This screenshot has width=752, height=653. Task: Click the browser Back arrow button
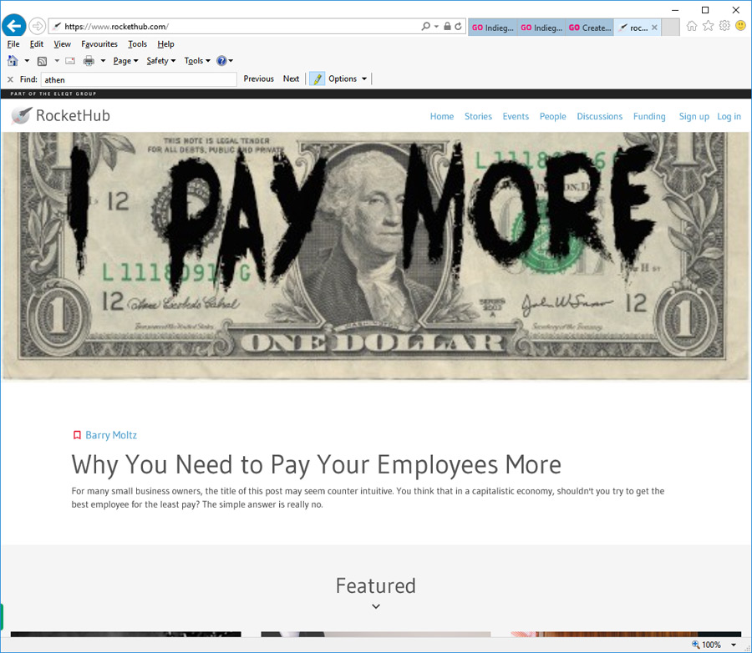pos(14,26)
